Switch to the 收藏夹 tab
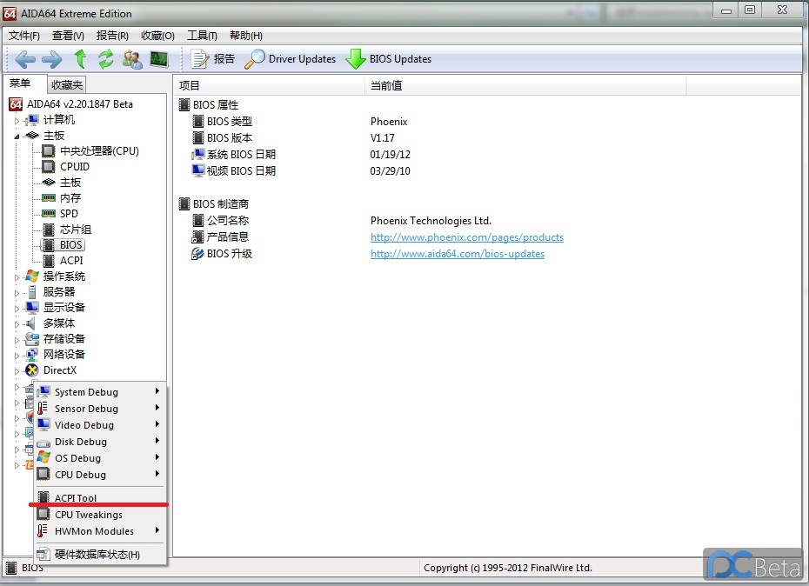809x586 pixels. (x=67, y=84)
